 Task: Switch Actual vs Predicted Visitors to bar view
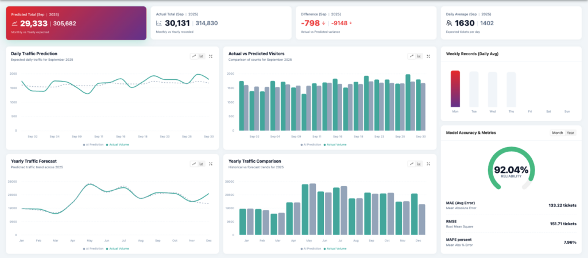tap(419, 56)
